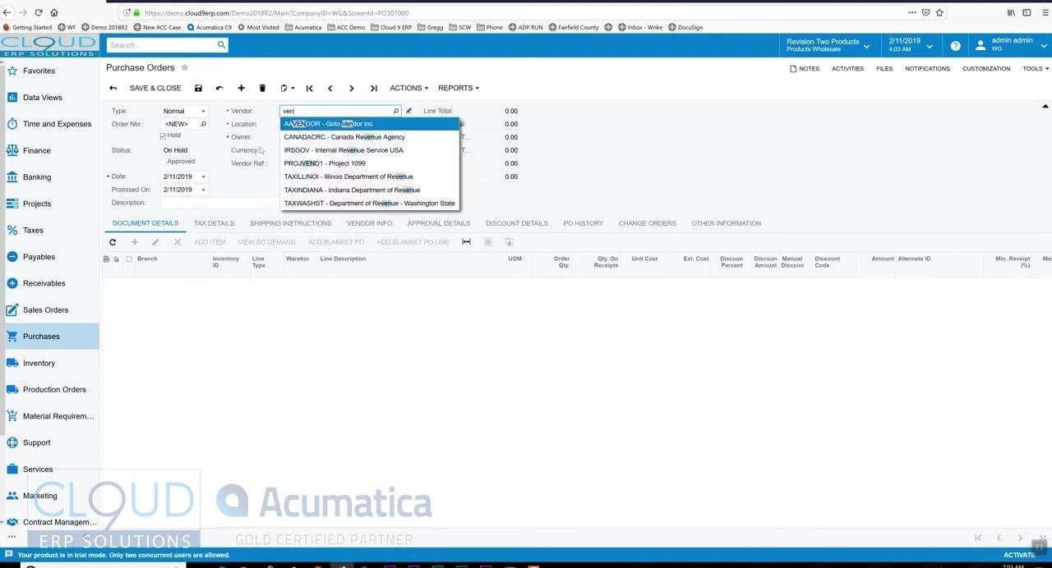Refresh the document details grid
The width and height of the screenshot is (1052, 568).
pyautogui.click(x=113, y=242)
